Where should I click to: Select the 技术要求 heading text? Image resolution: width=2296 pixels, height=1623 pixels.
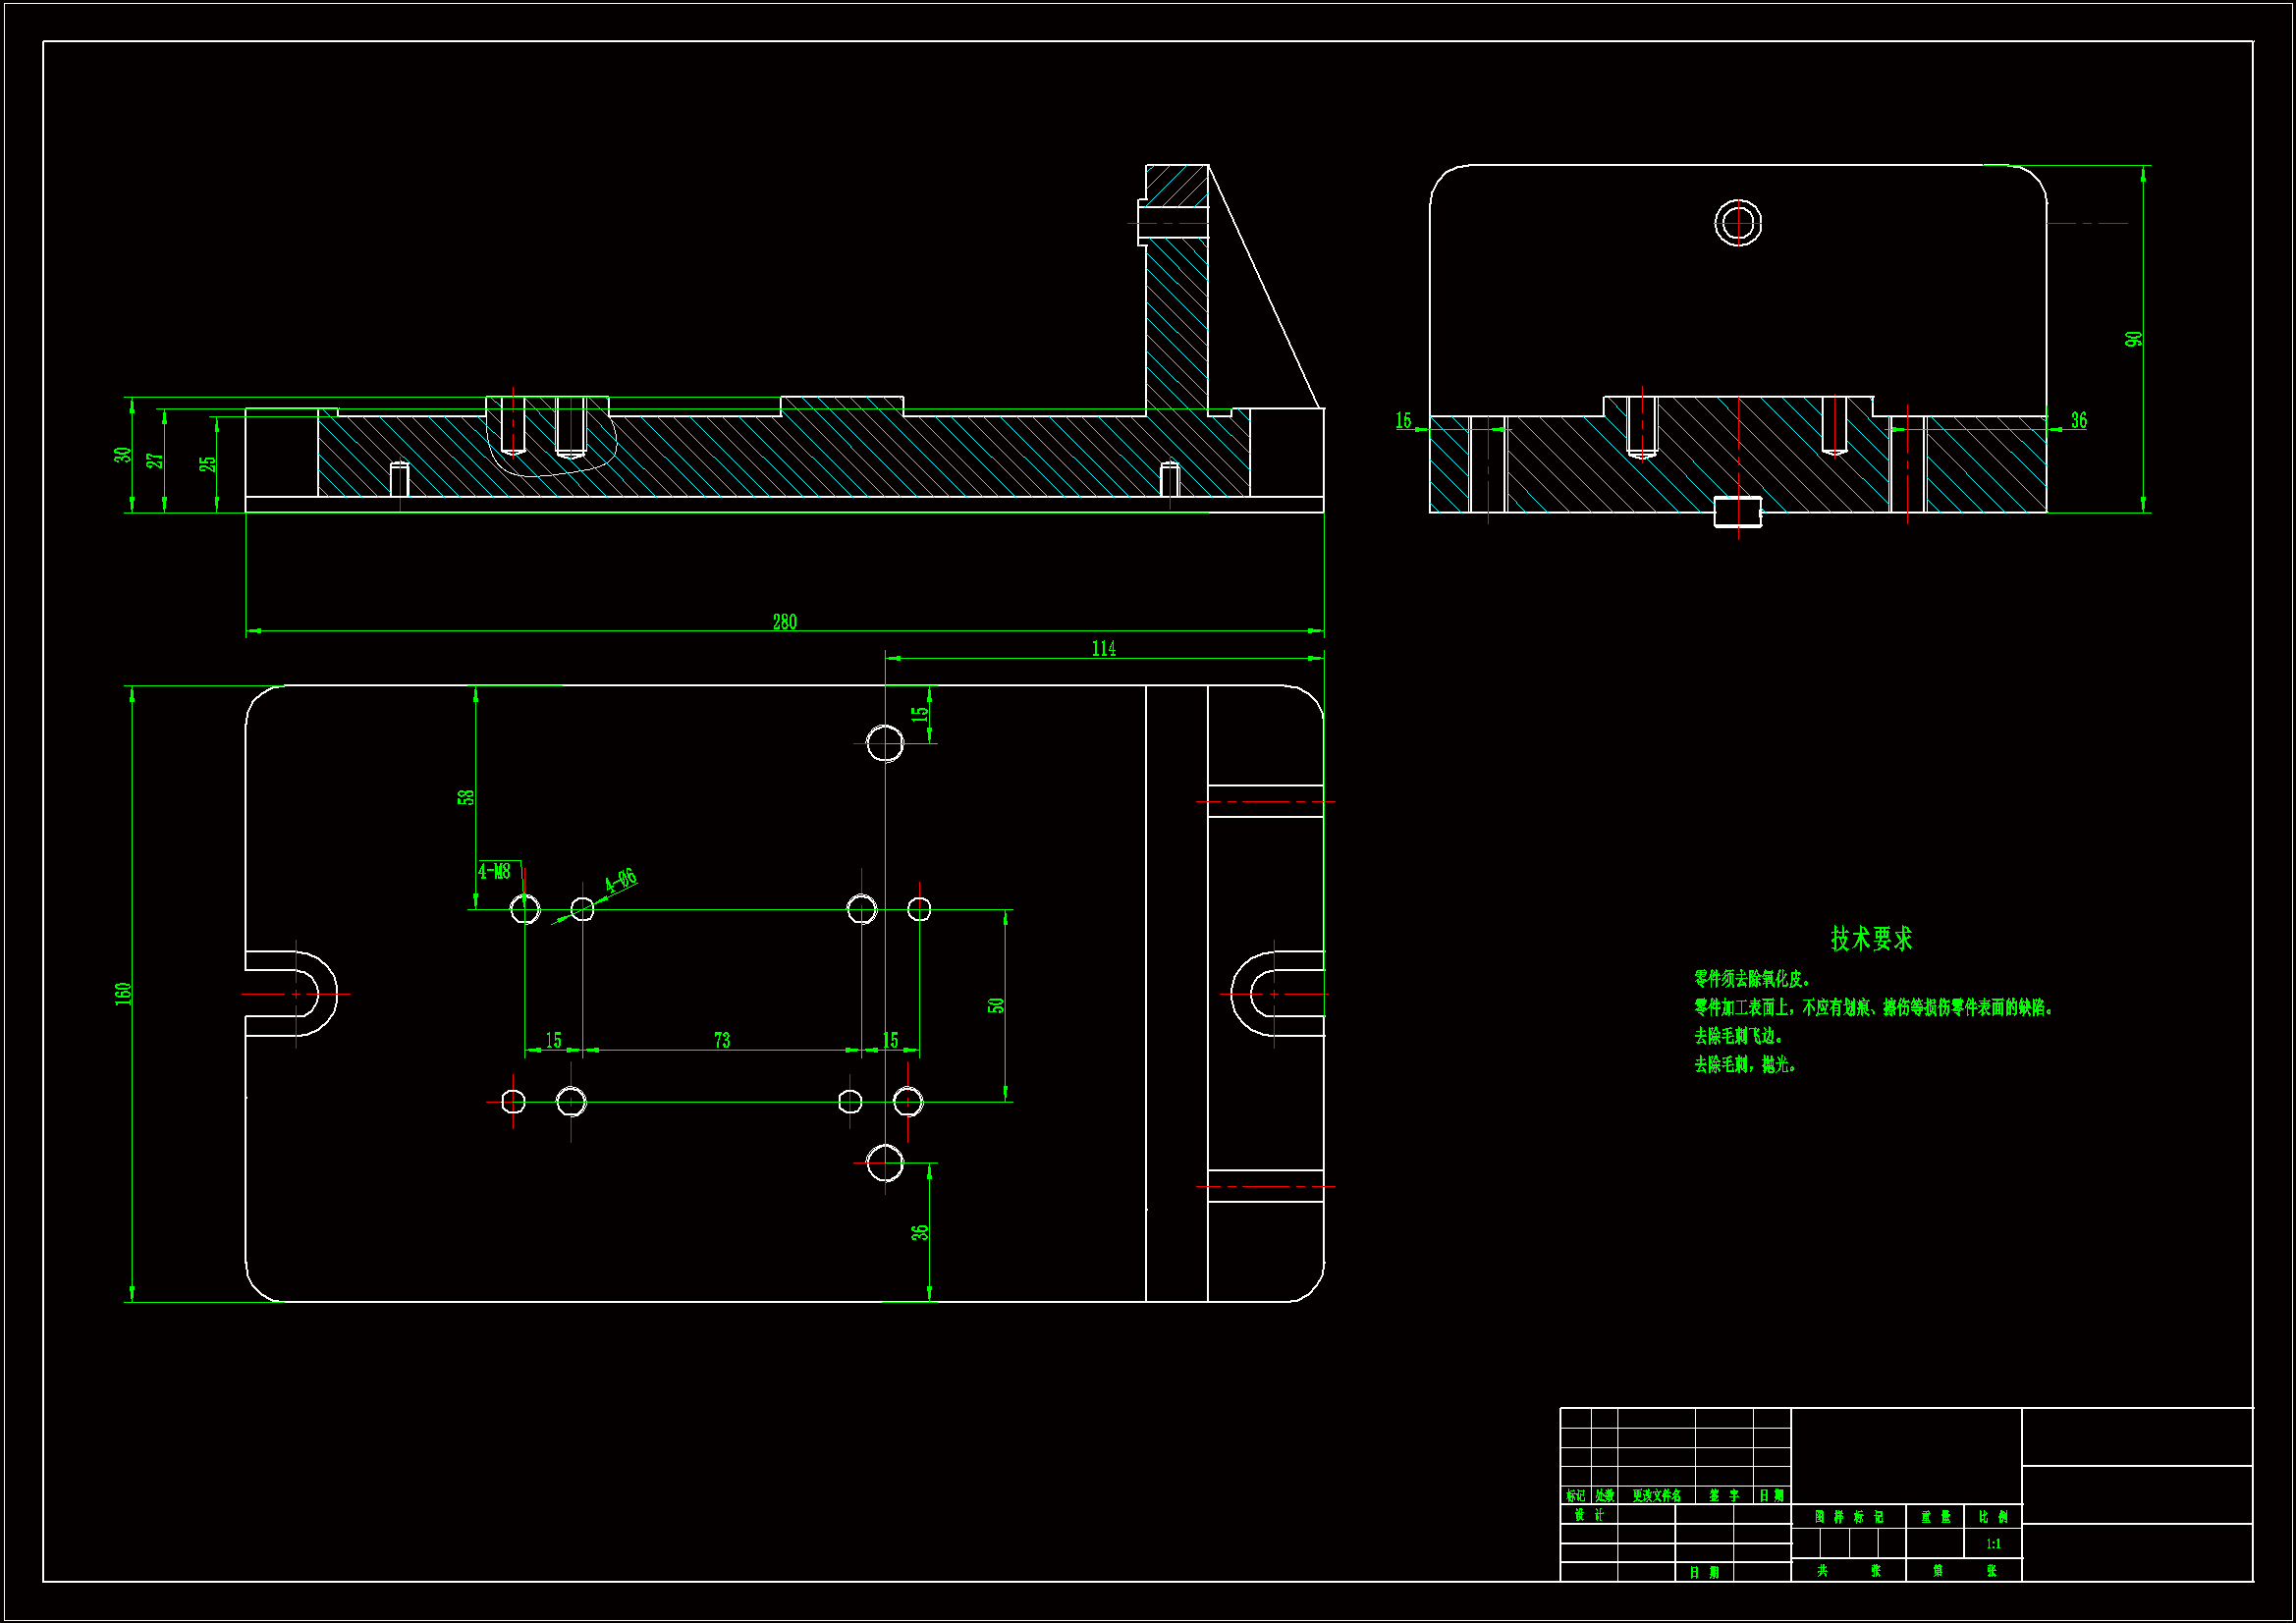point(1871,938)
